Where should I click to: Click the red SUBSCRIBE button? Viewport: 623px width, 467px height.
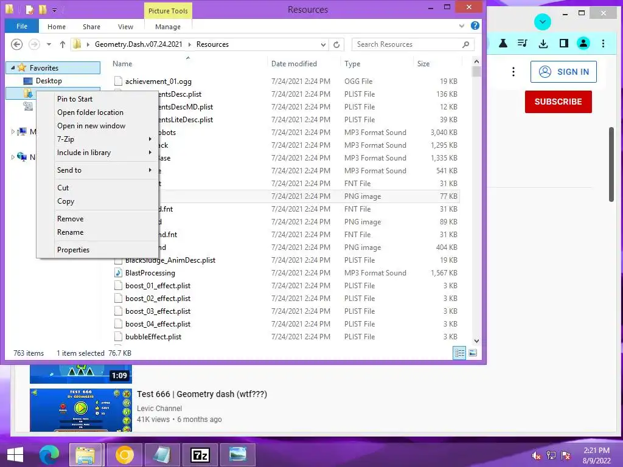coord(559,102)
